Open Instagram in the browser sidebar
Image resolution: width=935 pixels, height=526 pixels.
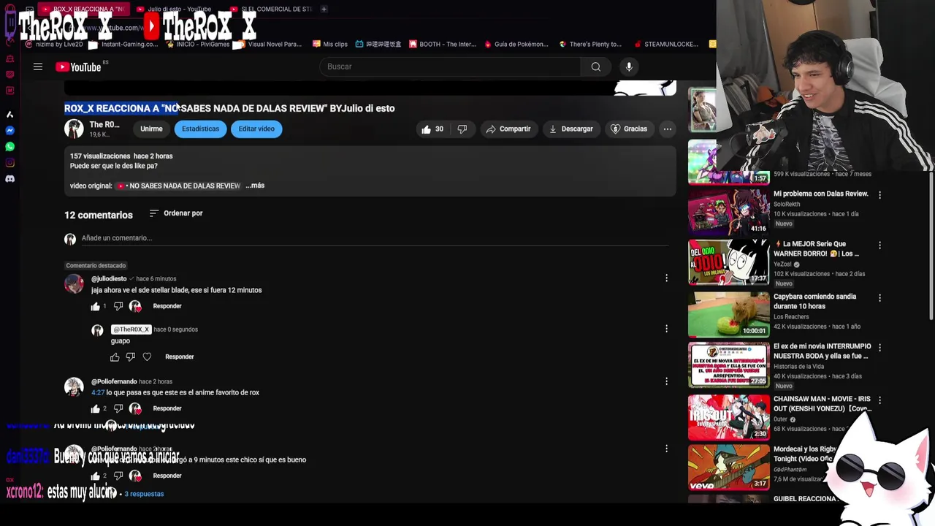[9, 163]
